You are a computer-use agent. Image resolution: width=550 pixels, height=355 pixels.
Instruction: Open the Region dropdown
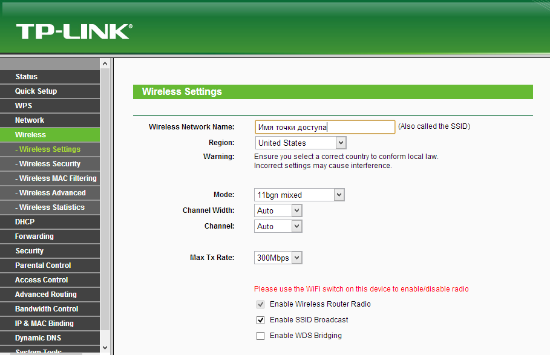(300, 143)
